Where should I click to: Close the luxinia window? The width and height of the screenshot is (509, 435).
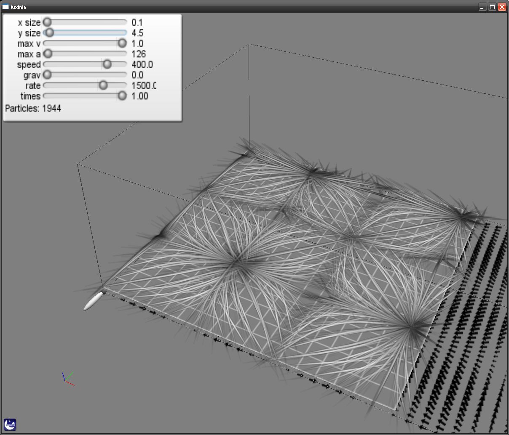[502, 7]
